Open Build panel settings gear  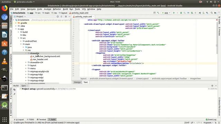pyautogui.click(x=212, y=86)
